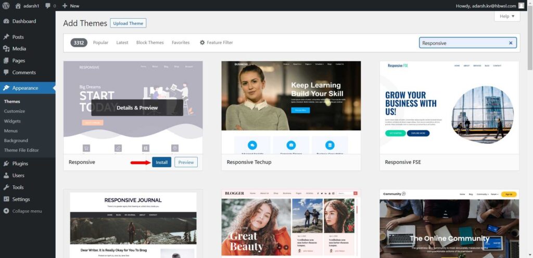The height and width of the screenshot is (258, 533).
Task: Visit site adarsh1 in the admin bar
Action: pyautogui.click(x=26, y=6)
